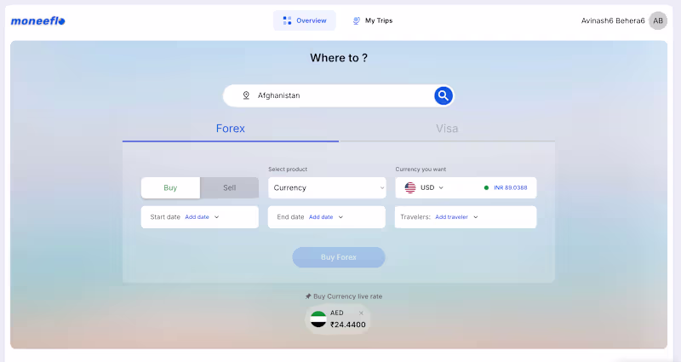Remove the AED live rate chip
Viewport: 681px width, 362px height.
click(361, 313)
